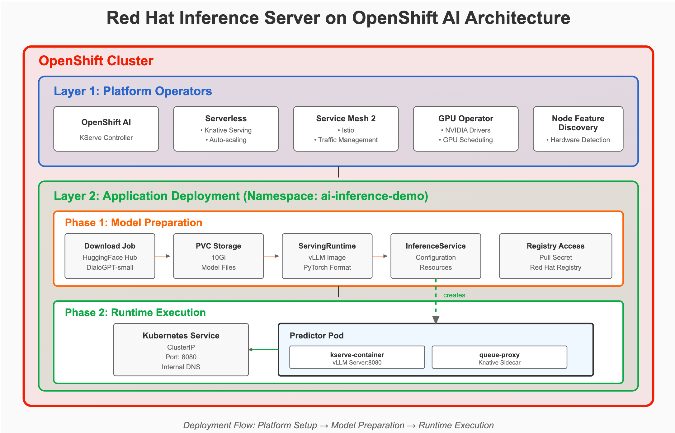Click the Phase 1: Model Preparation title

click(x=133, y=223)
